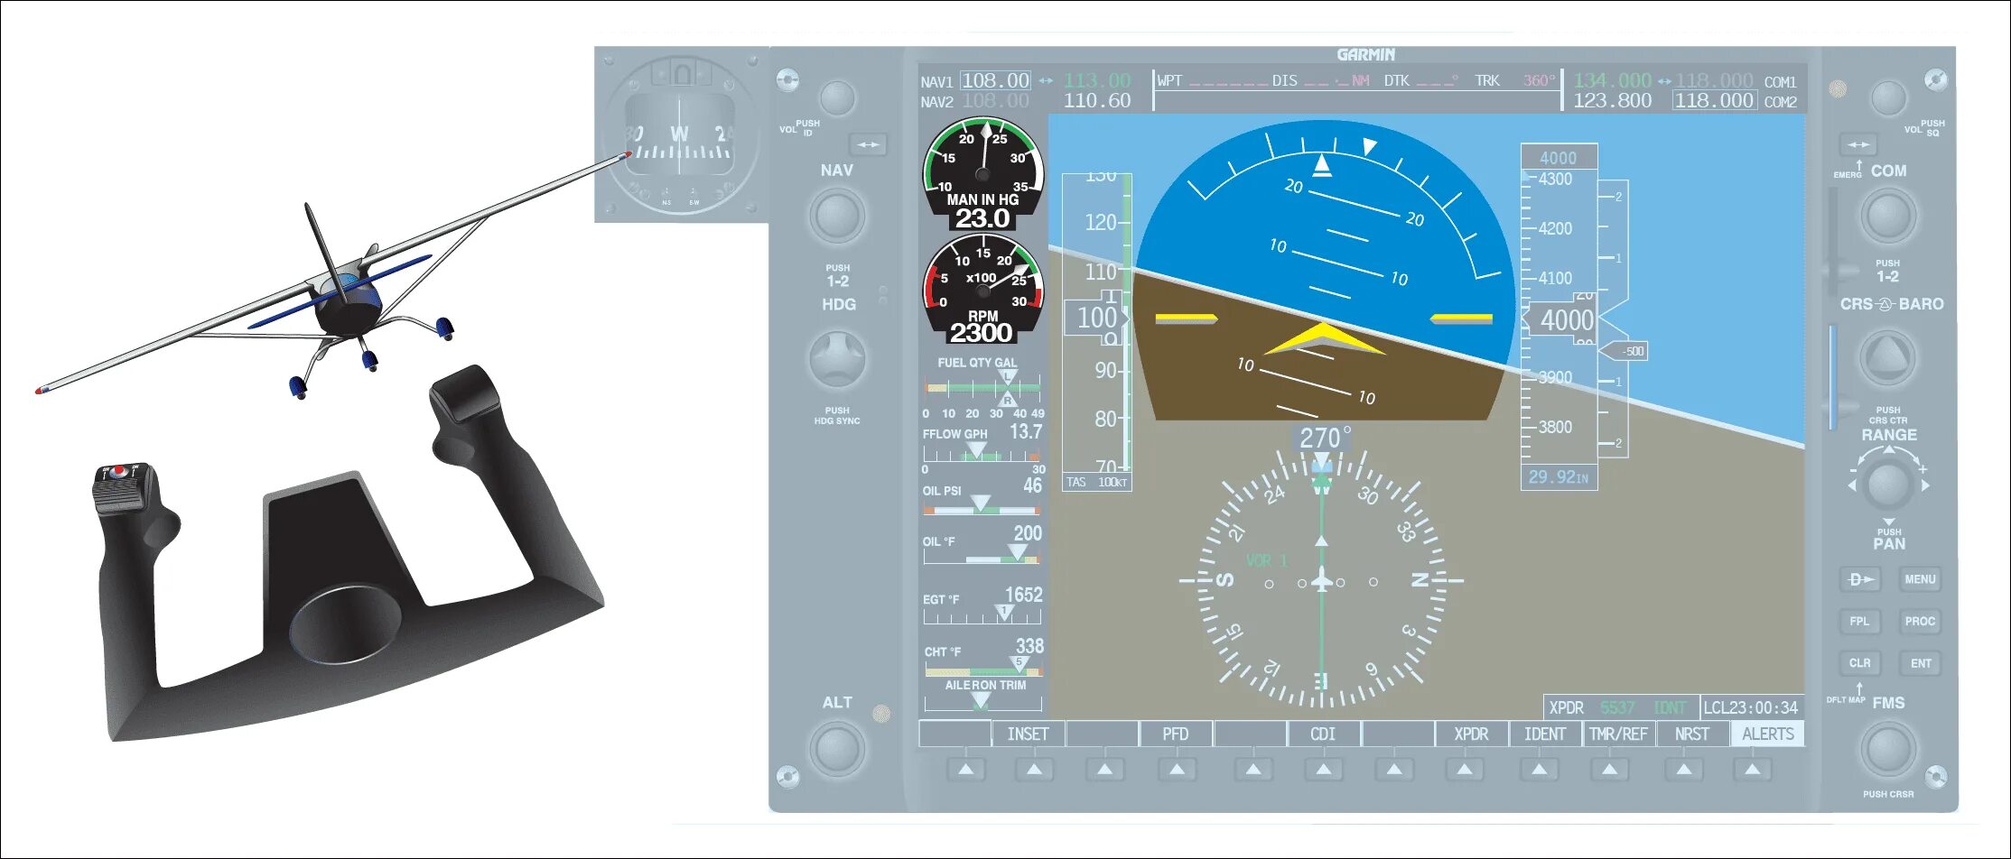The height and width of the screenshot is (859, 2011).
Task: Click the yellow aircraft symbol on attitude indicator
Action: coord(1324,340)
